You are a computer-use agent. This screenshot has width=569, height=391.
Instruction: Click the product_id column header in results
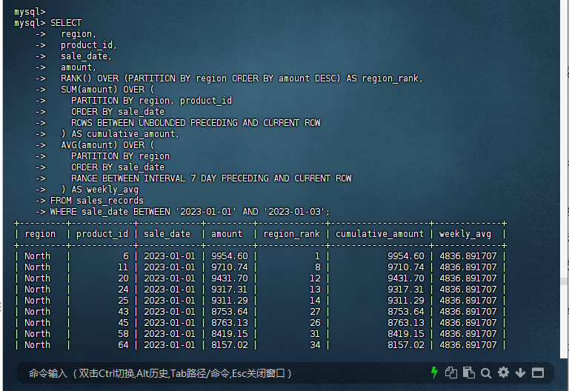click(x=102, y=234)
